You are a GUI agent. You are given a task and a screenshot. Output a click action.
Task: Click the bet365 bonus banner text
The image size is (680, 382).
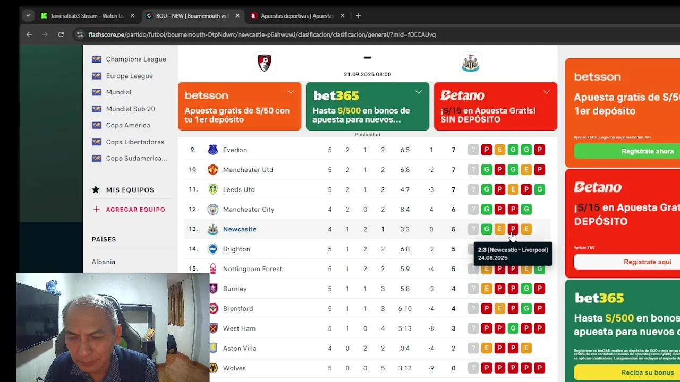pyautogui.click(x=361, y=115)
